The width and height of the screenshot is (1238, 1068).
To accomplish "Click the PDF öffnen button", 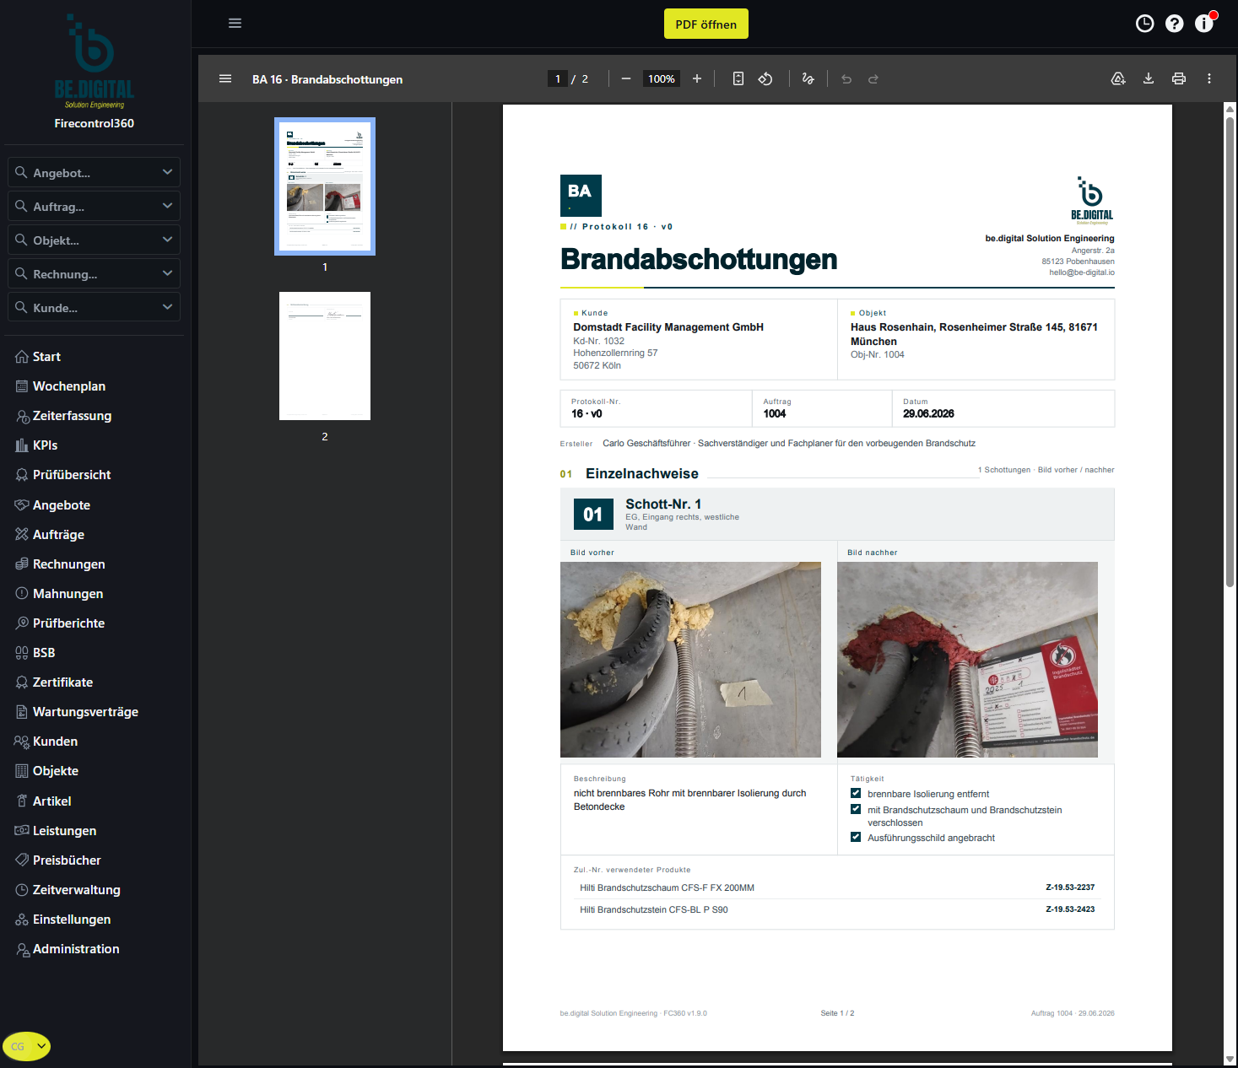I will 706,24.
